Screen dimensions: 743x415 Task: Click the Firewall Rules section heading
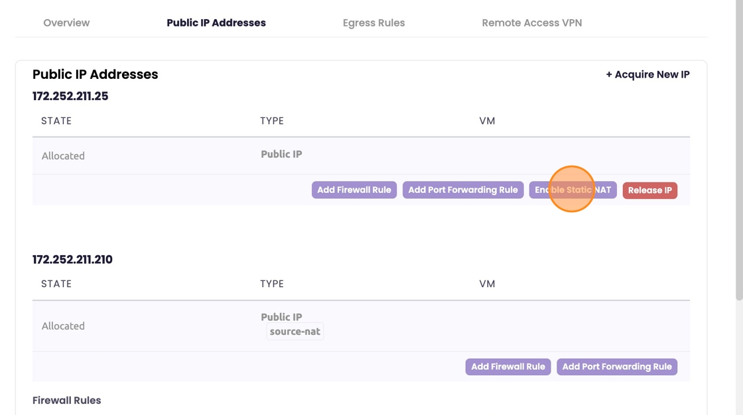click(66, 400)
